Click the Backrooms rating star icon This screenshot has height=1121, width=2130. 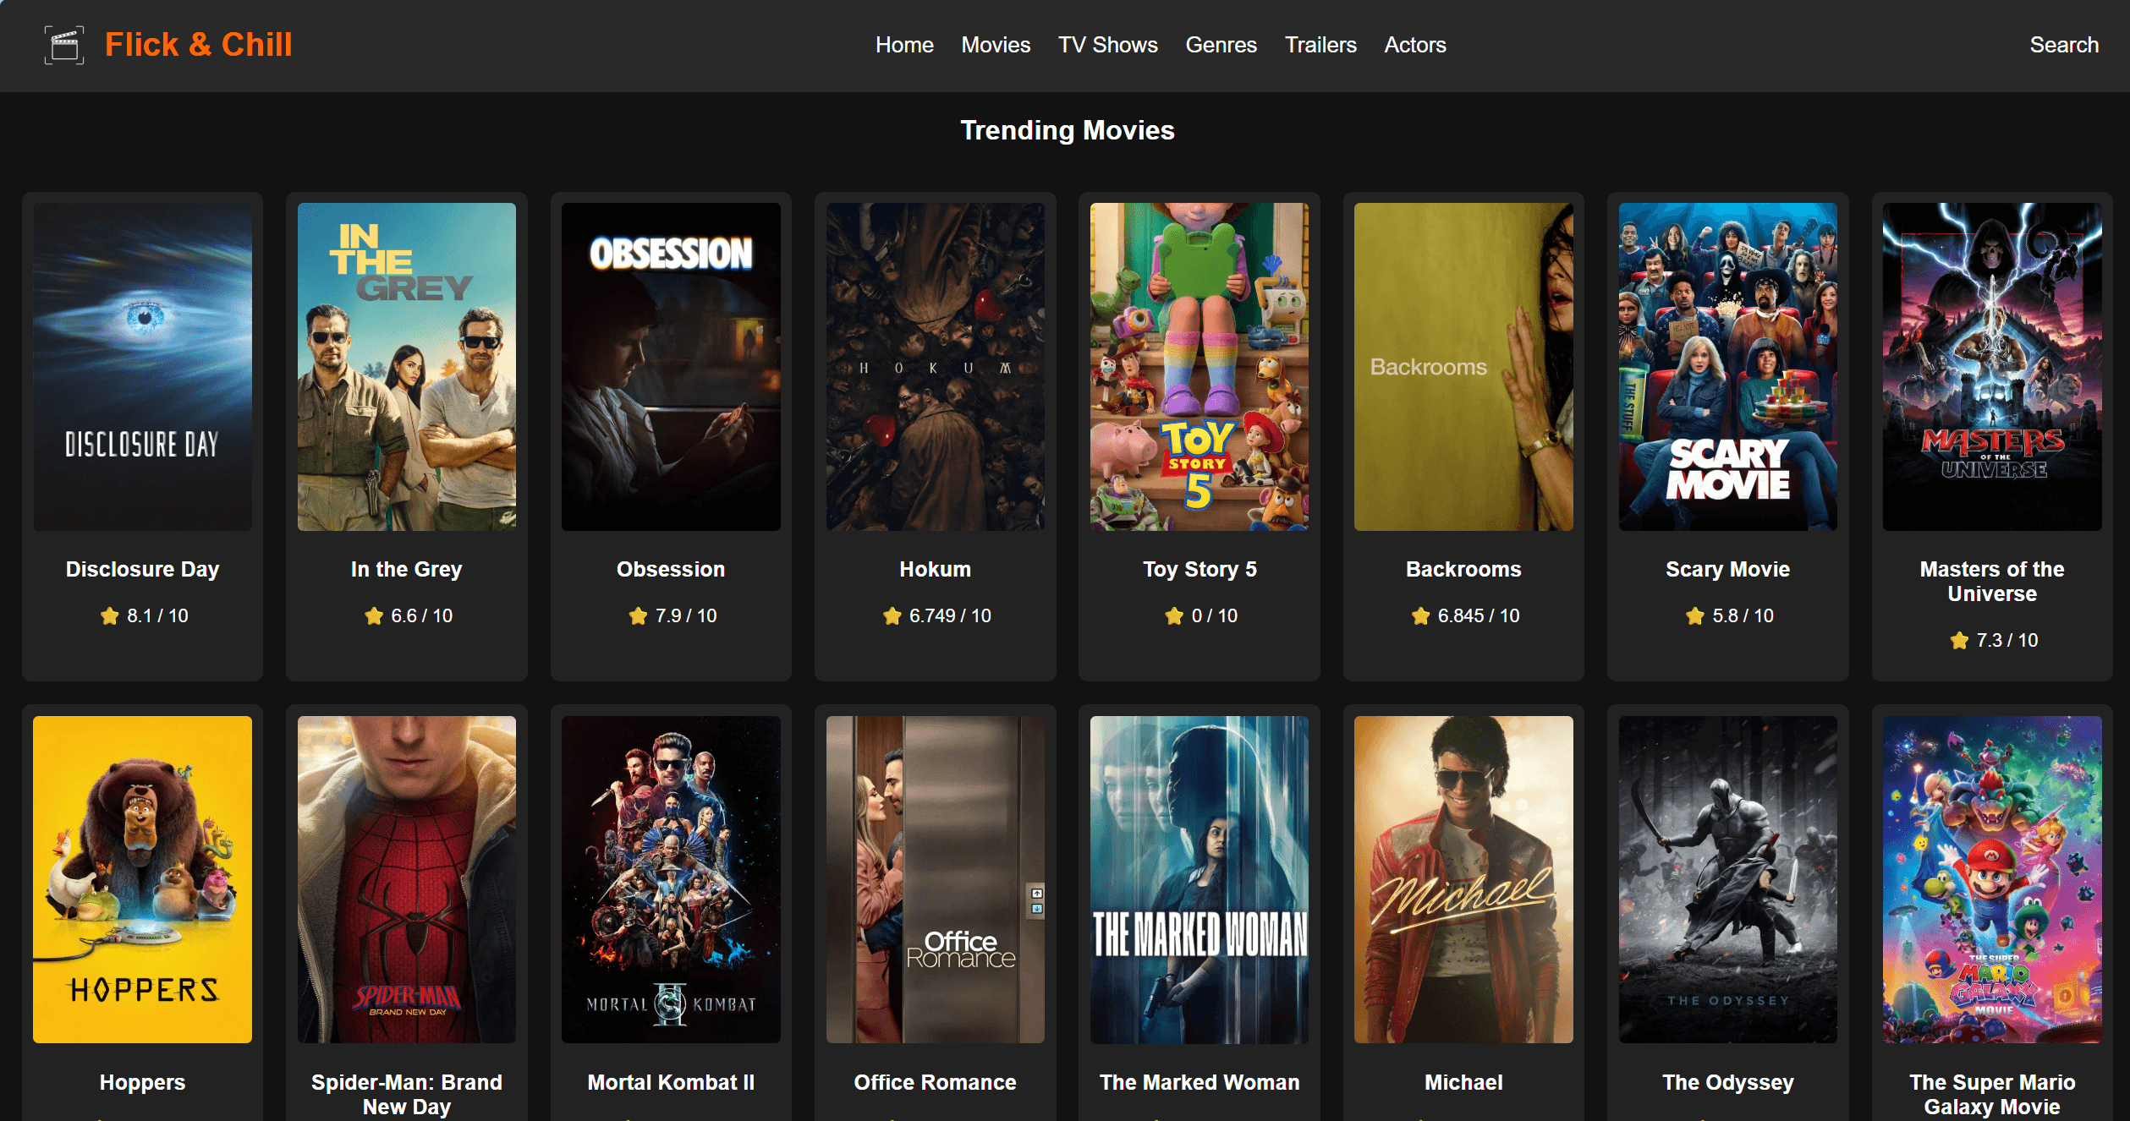[1420, 616]
